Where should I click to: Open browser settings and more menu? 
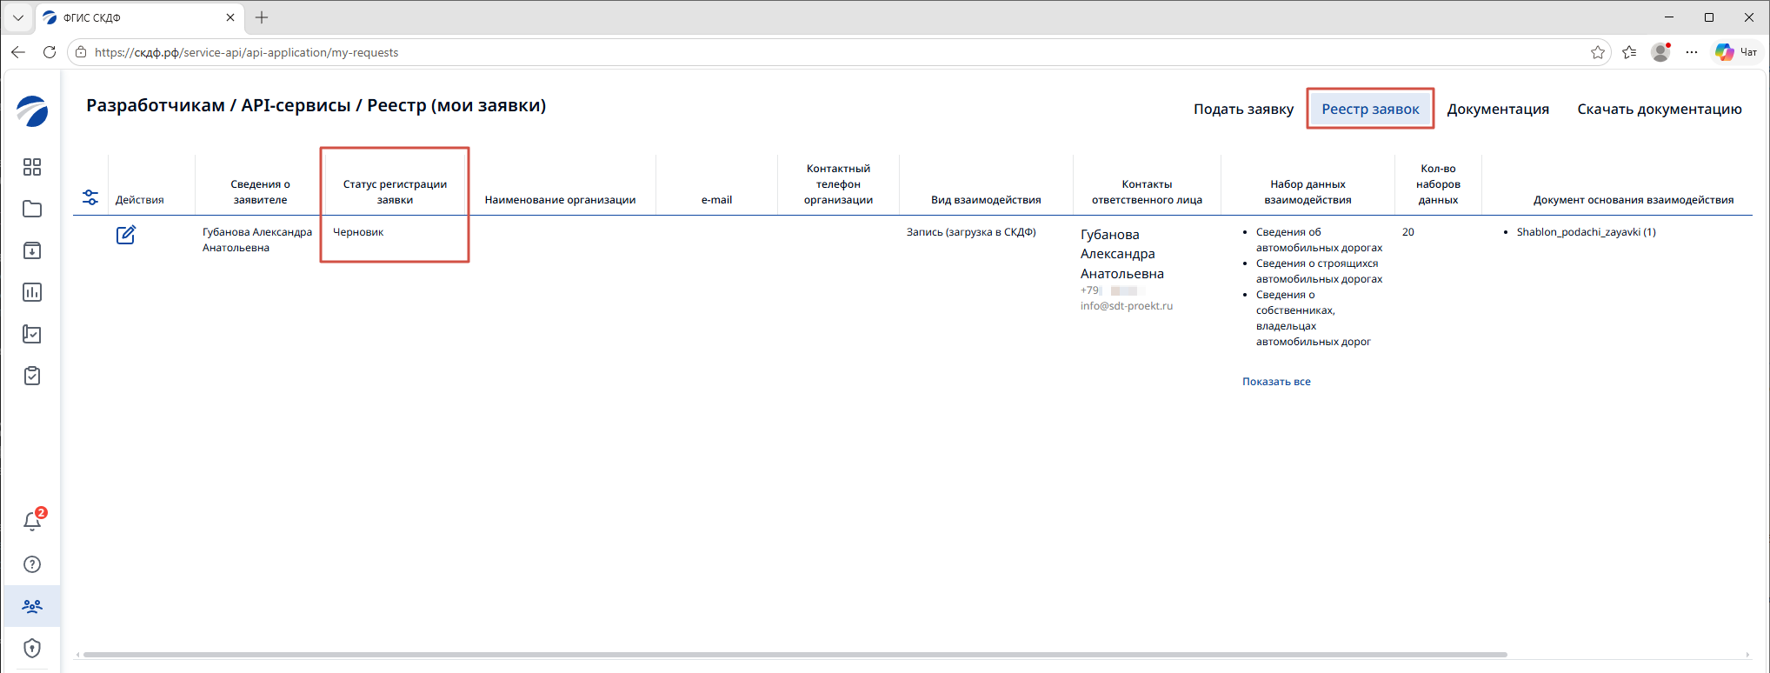coord(1692,52)
